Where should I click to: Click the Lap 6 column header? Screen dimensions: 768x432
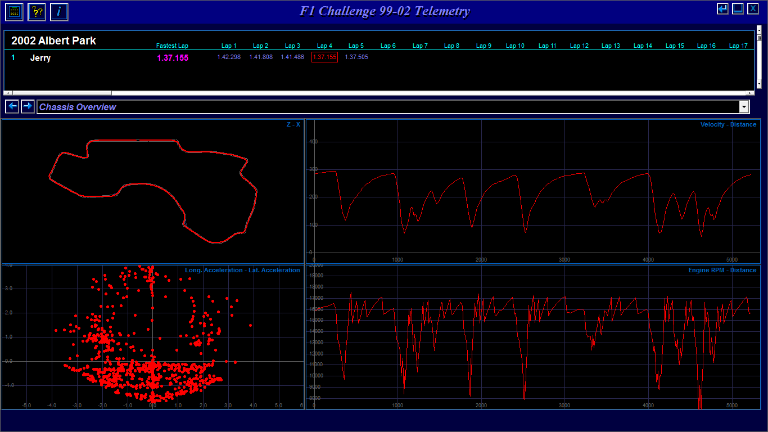tap(388, 46)
